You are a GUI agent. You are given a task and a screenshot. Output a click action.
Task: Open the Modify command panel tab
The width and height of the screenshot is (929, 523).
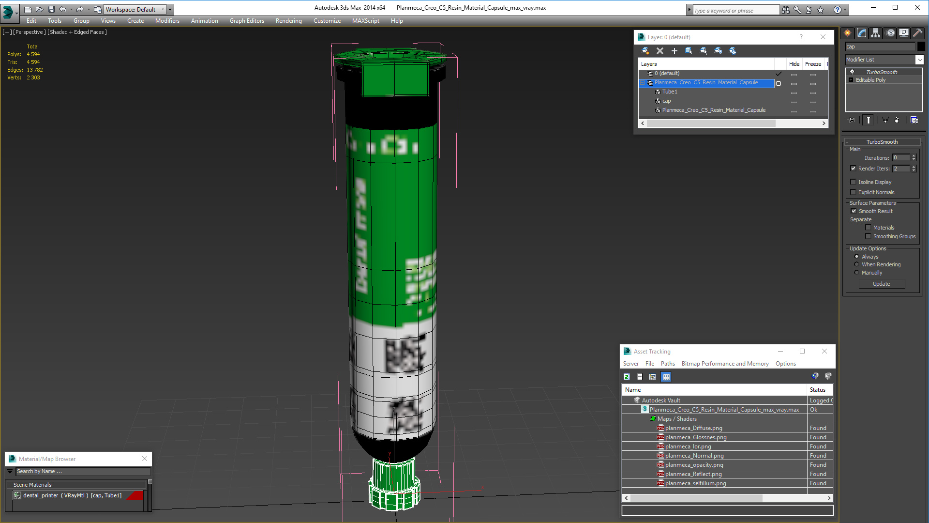pyautogui.click(x=862, y=33)
